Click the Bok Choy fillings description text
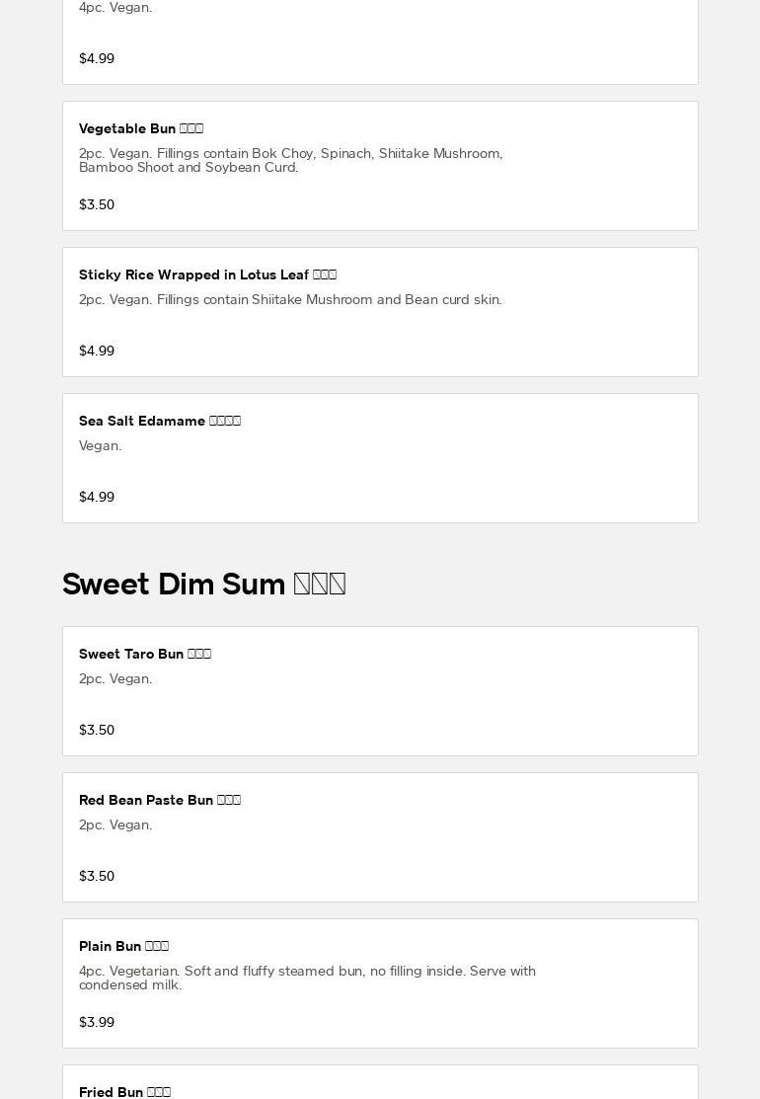Screen dimensions: 760x1099 [x=290, y=160]
